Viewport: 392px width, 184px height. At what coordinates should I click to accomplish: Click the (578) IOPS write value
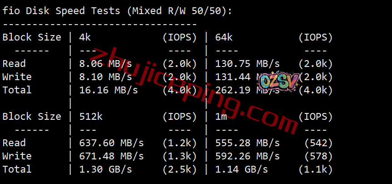click(318, 156)
